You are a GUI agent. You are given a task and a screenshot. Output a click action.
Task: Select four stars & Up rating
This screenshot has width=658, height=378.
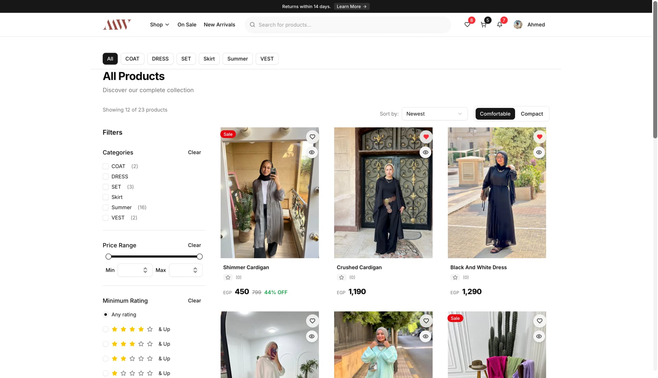(106, 329)
